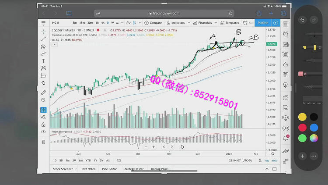328x185 pixels.
Task: Click the Safari share icon
Action: tap(259, 13)
